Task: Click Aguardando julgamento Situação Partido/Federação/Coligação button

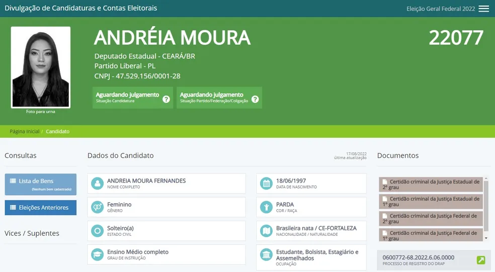Action: pos(219,98)
